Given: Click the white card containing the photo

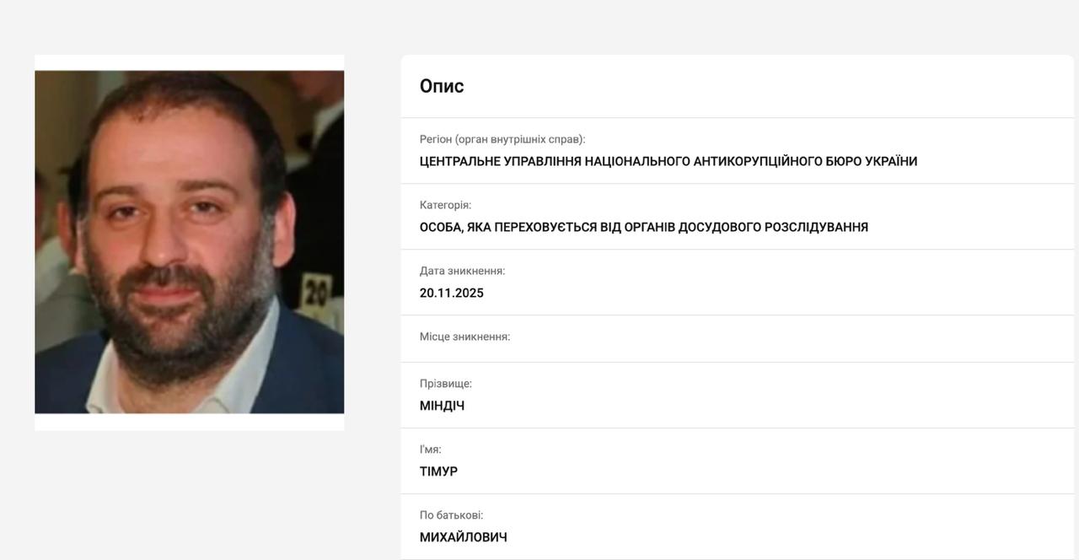Looking at the screenshot, I should point(189,243).
